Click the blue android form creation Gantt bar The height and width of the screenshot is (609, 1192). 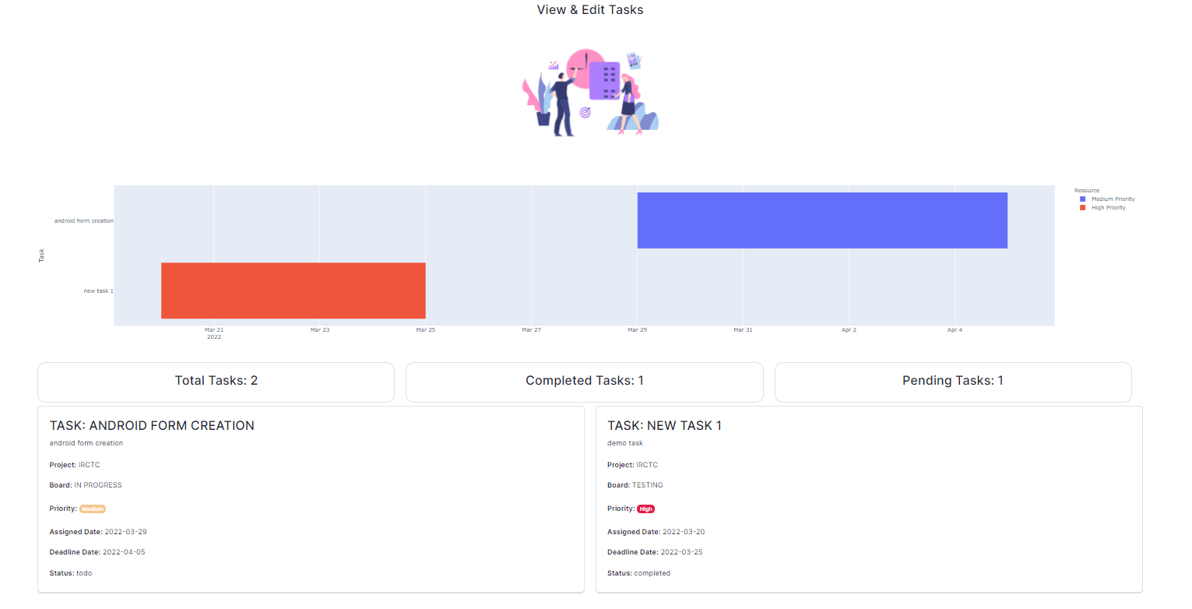[x=822, y=220]
